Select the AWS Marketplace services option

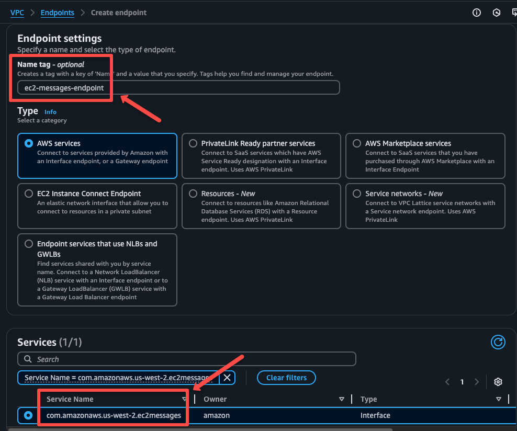(x=357, y=143)
